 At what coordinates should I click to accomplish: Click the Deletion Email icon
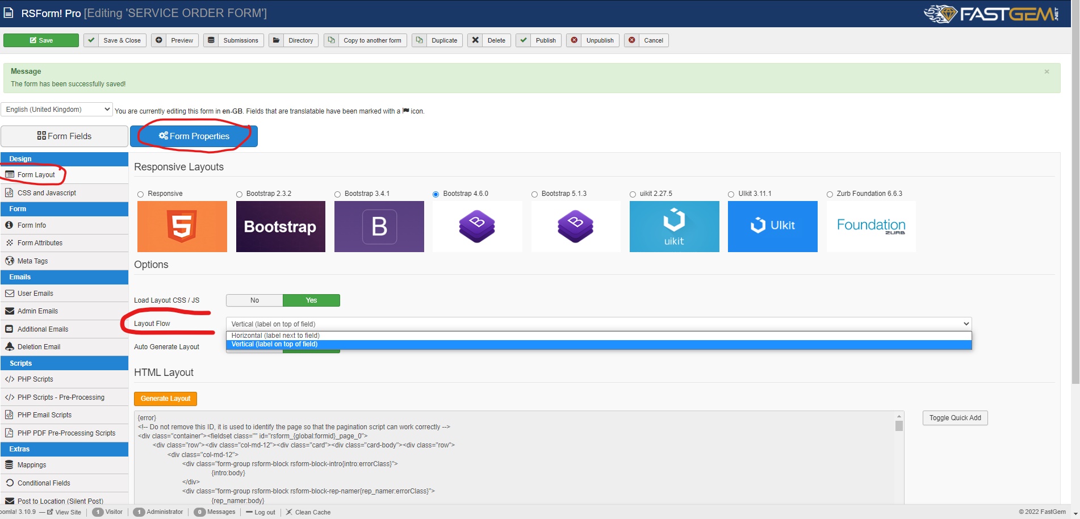pos(10,347)
